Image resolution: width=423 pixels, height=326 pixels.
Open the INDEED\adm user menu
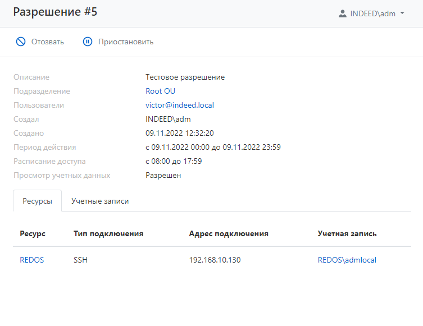(x=372, y=13)
